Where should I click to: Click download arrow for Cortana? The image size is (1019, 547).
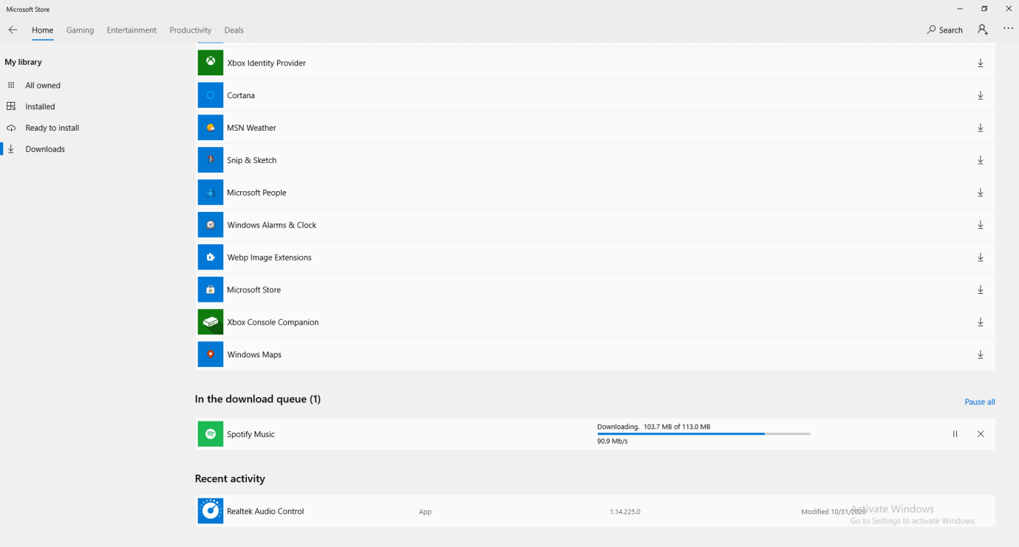click(981, 95)
